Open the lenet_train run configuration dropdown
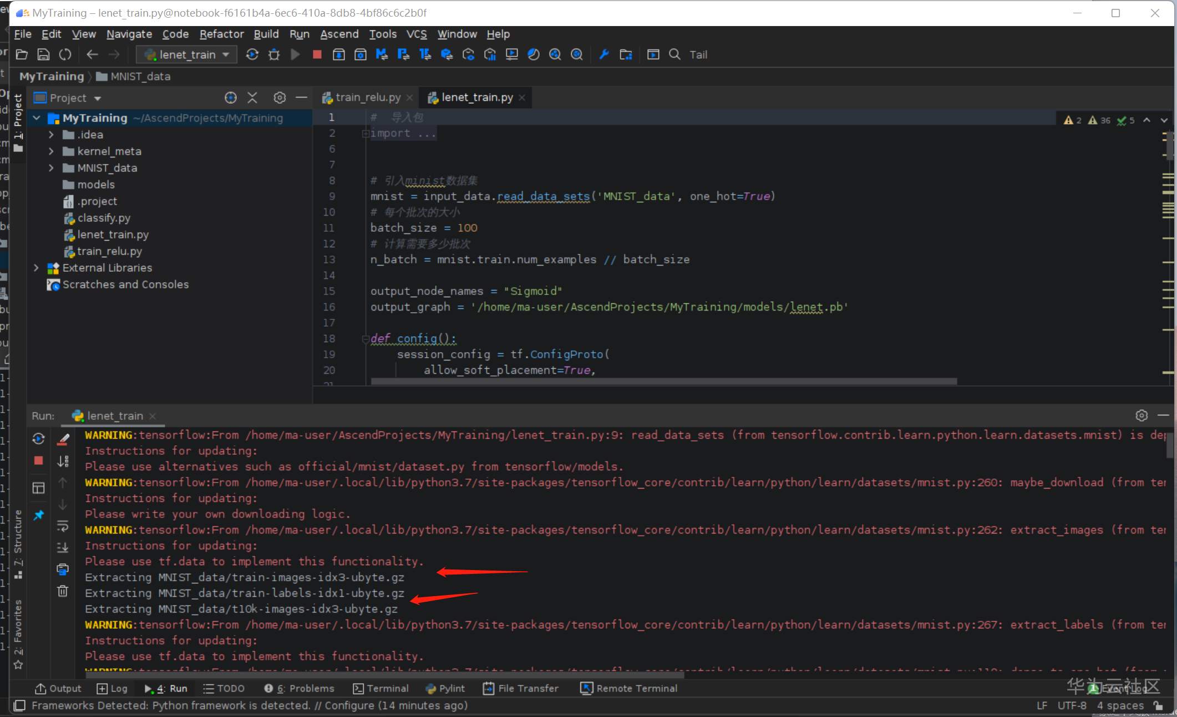Screen dimensions: 1177x717 click(187, 54)
